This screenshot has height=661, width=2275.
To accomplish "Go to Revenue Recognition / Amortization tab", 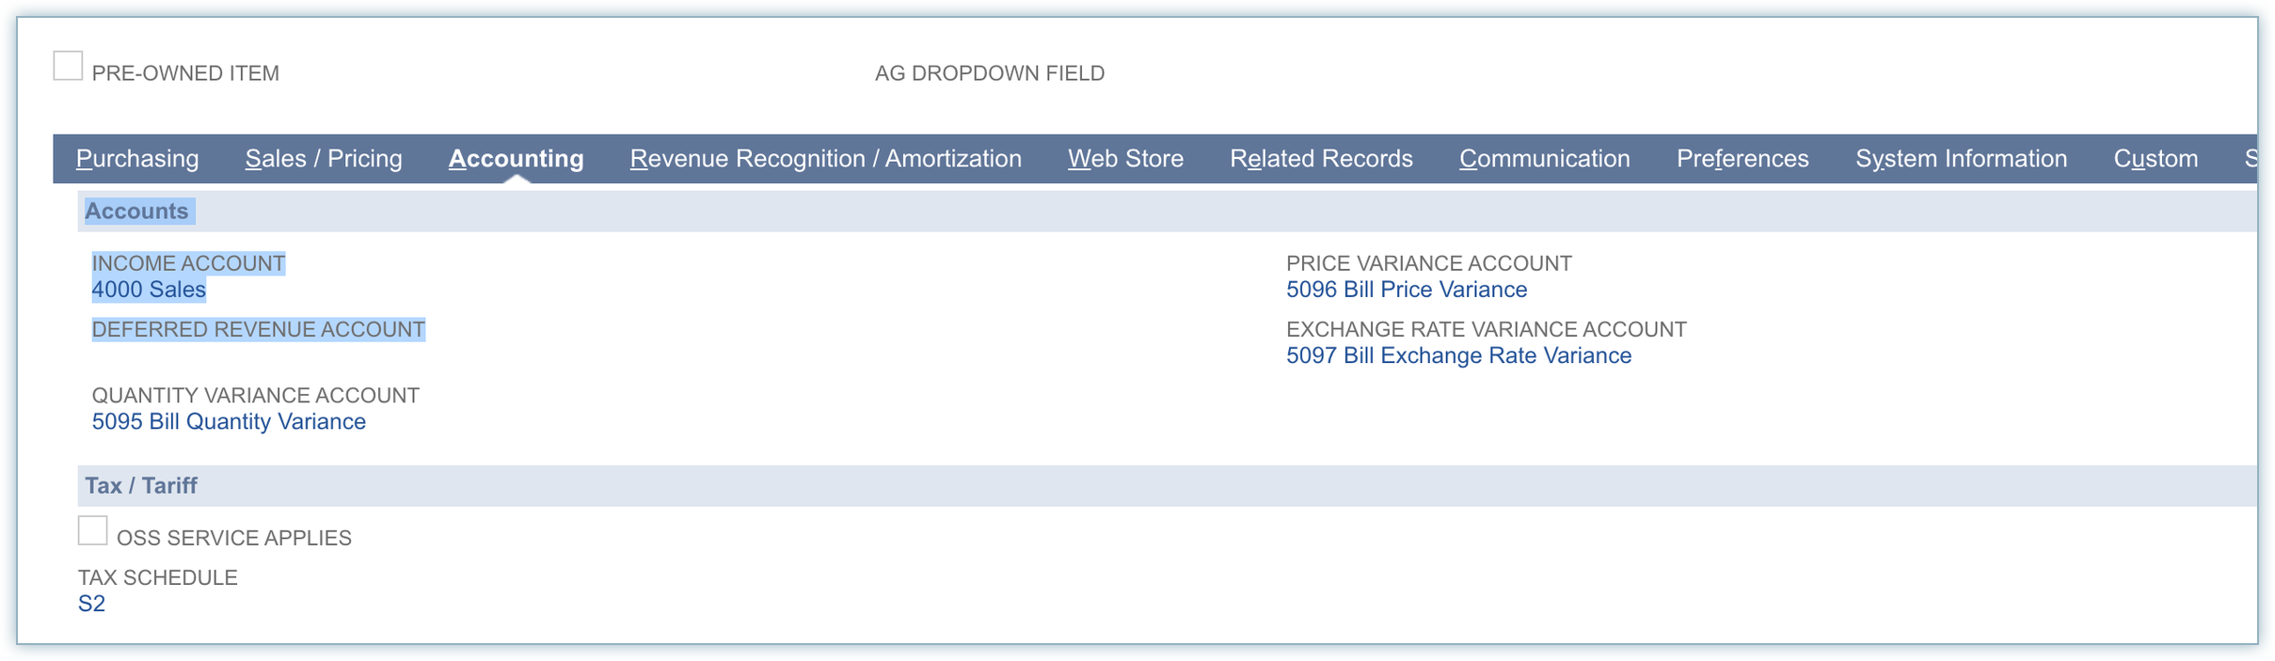I will coord(825,159).
